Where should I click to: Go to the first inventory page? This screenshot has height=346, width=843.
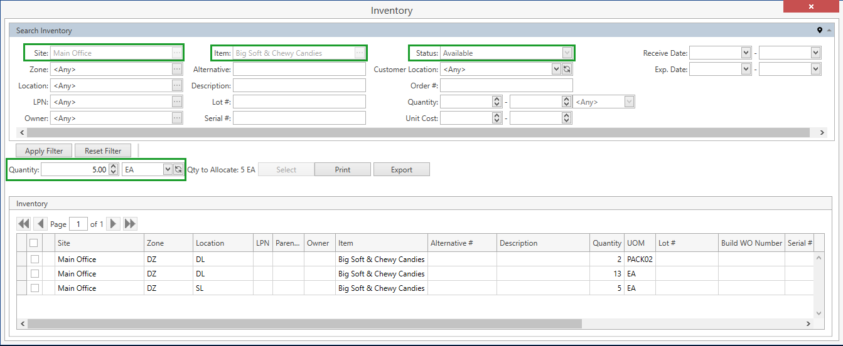[24, 224]
